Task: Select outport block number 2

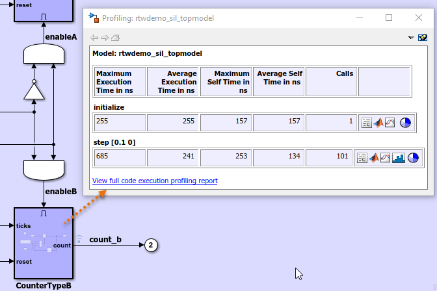Action: pyautogui.click(x=151, y=245)
